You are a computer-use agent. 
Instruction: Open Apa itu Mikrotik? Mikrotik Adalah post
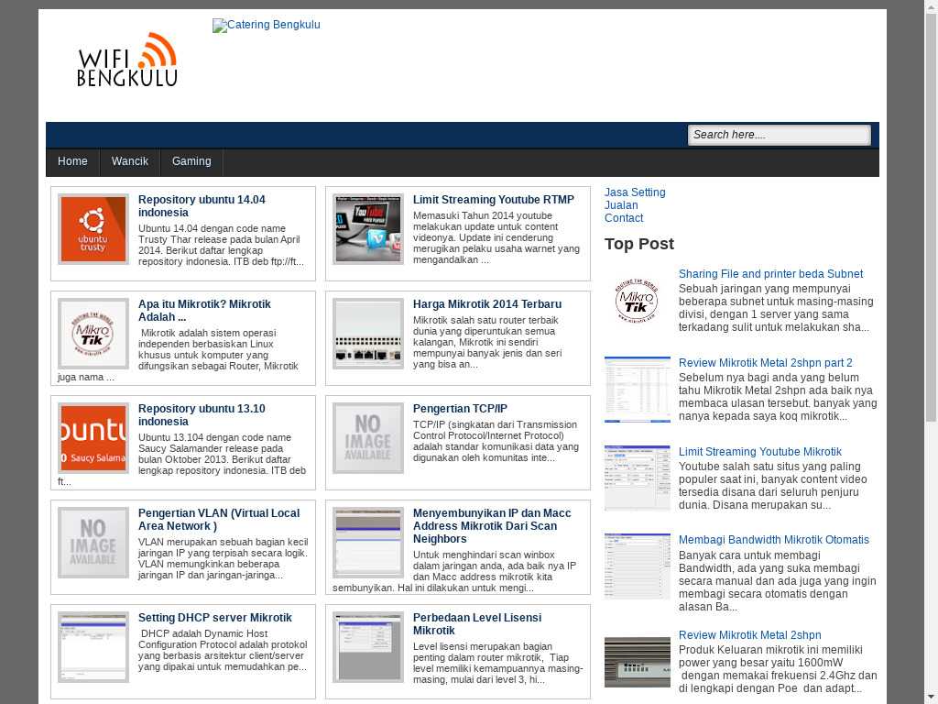(204, 311)
